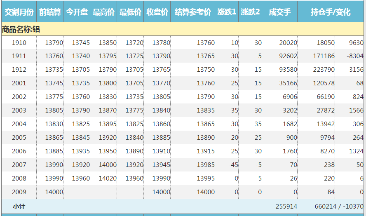
Task: Click the 今开盘 column header
Action: point(77,12)
